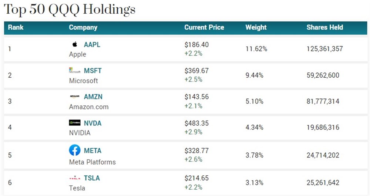Select Apple's $186.40 current price
This screenshot has height=196, width=370.
[x=197, y=45]
